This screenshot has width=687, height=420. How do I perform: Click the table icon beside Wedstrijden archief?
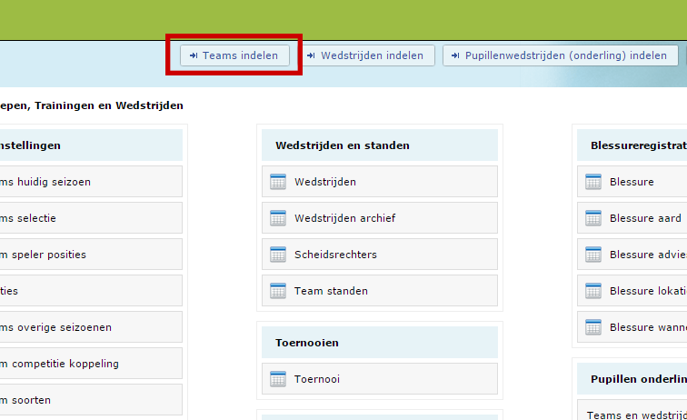pos(278,218)
